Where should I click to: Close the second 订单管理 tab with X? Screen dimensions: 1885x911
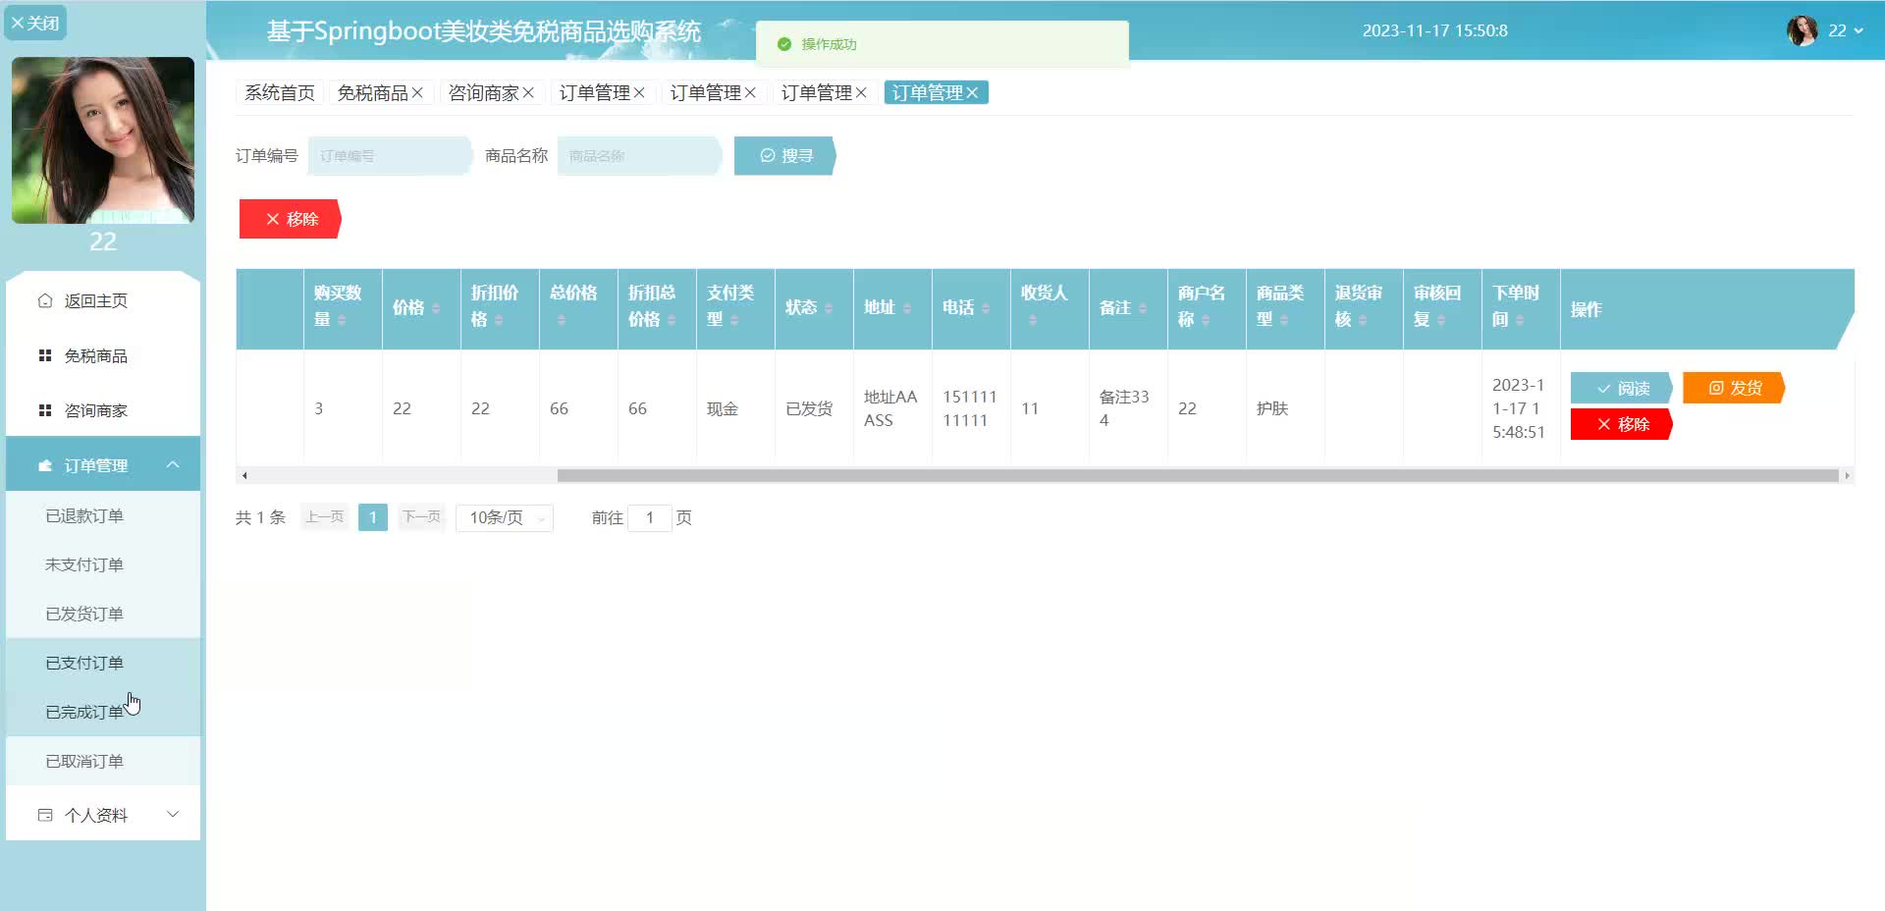coord(750,92)
